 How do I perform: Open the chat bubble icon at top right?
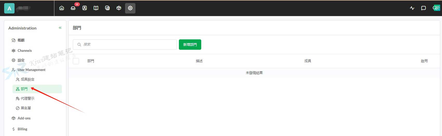424,8
